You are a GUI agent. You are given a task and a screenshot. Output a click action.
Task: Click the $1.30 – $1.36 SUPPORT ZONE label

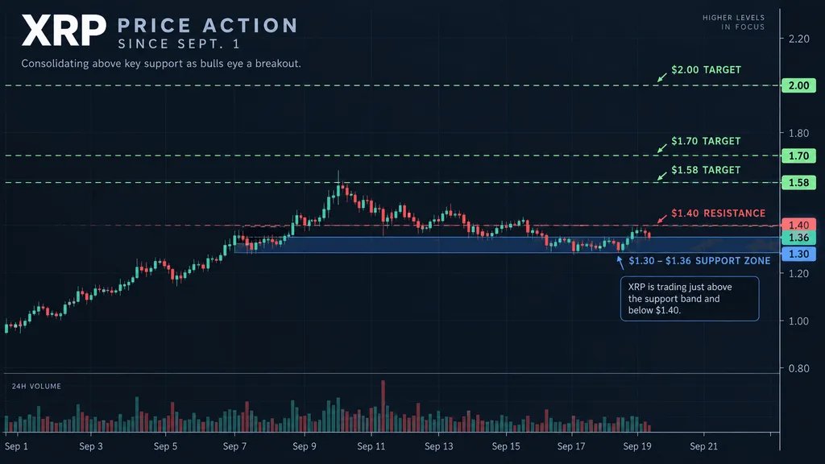point(699,260)
